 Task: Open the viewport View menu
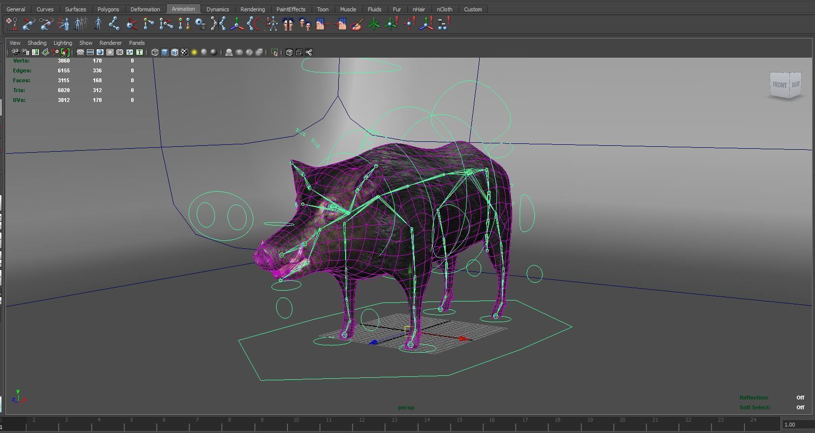pyautogui.click(x=15, y=43)
